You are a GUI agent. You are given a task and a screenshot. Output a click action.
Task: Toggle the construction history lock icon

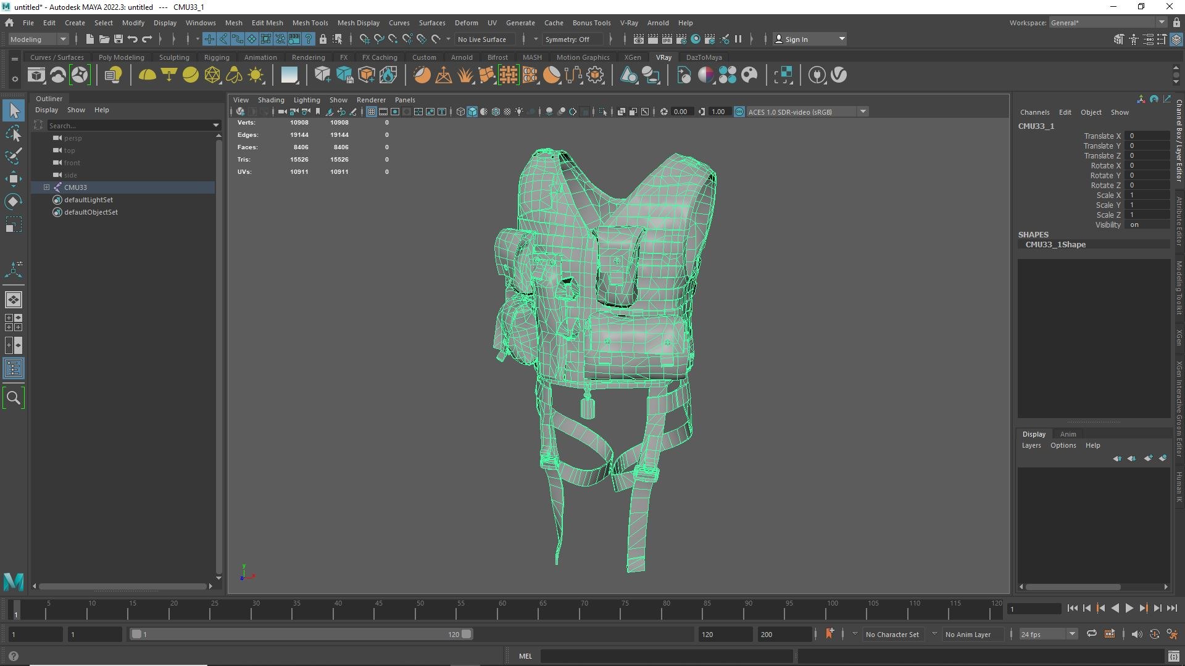coord(323,39)
